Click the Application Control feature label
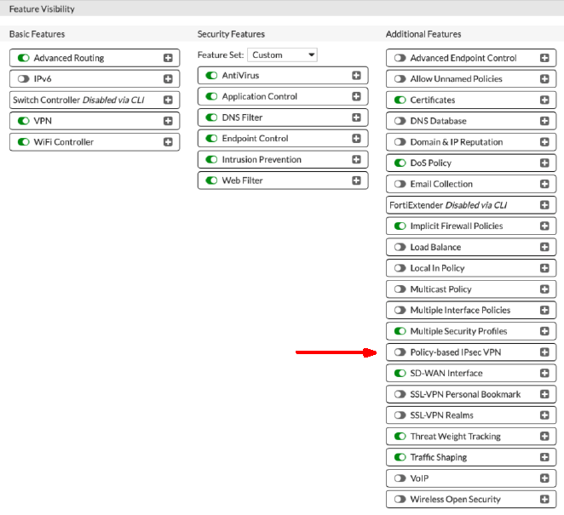 coord(260,97)
